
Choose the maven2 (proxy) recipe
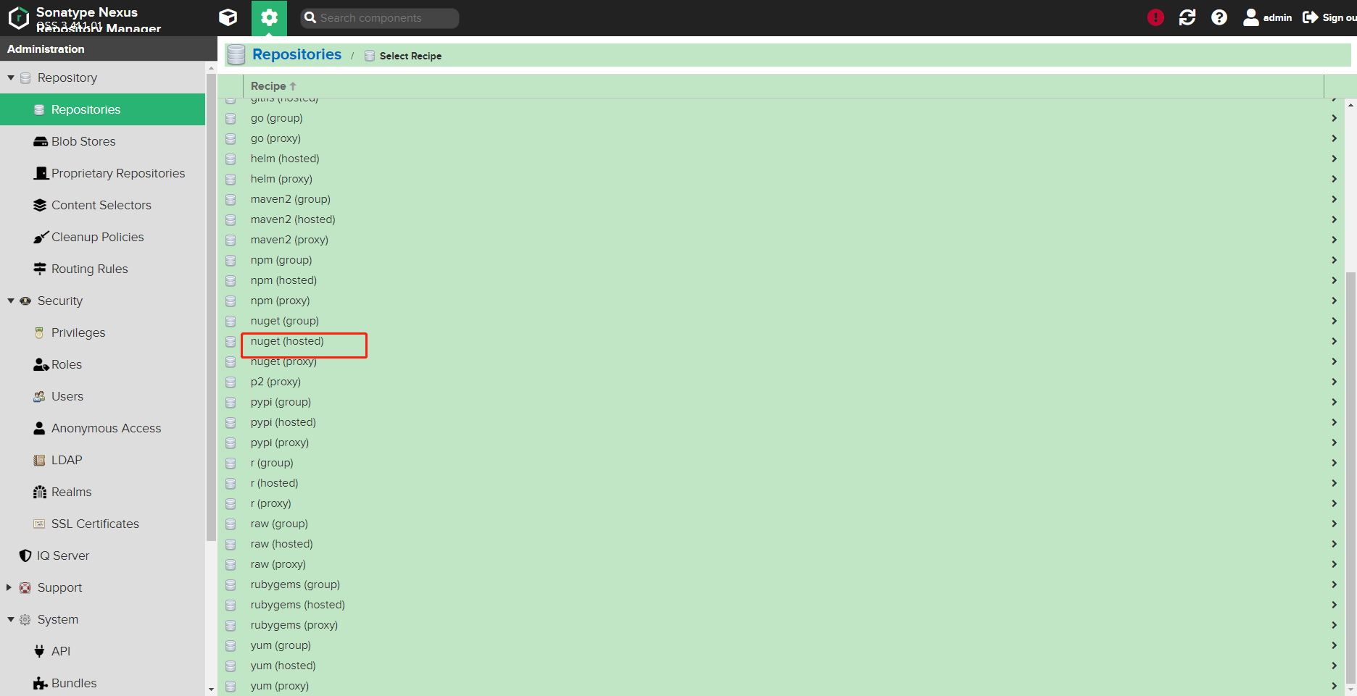(289, 240)
